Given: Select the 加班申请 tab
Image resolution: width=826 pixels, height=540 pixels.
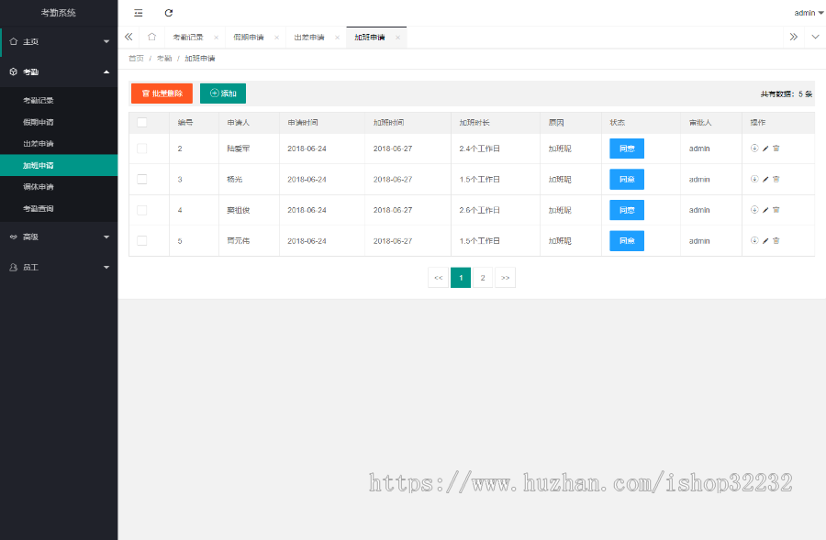Looking at the screenshot, I should coord(370,38).
